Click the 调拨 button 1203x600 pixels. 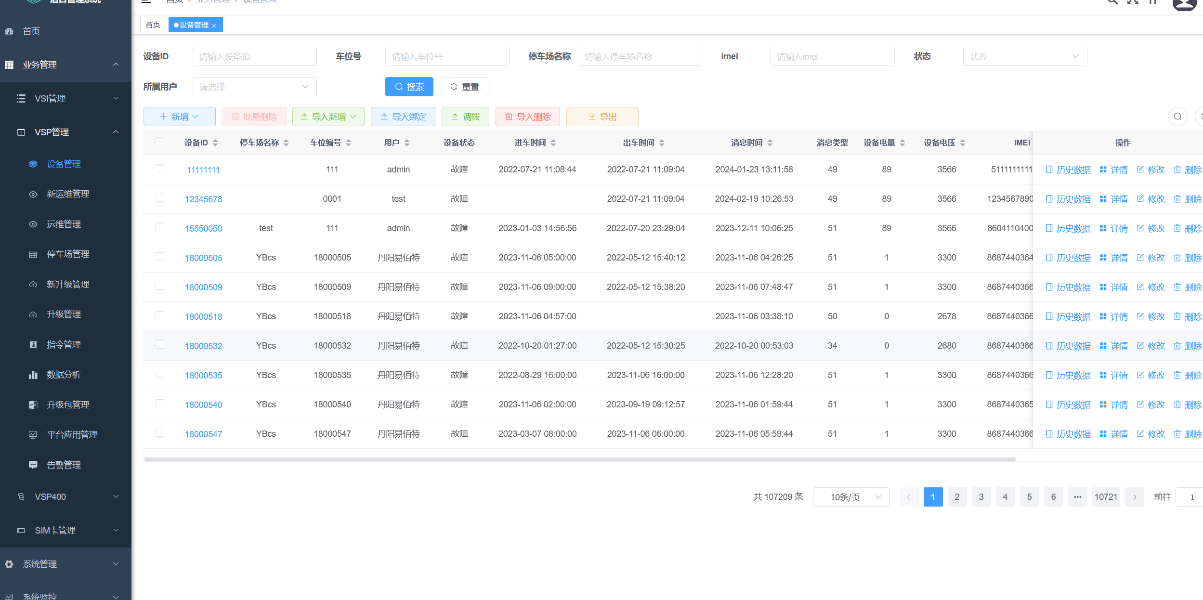tap(465, 117)
